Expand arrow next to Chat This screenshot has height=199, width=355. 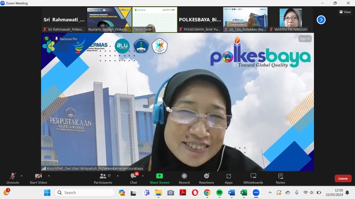click(x=143, y=176)
